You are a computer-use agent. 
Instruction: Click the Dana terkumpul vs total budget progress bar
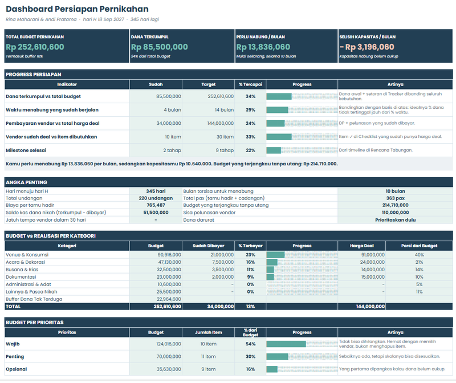click(x=302, y=96)
